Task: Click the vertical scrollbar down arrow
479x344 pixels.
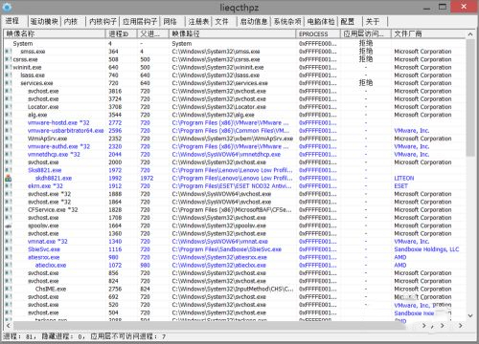Action: tap(470, 315)
